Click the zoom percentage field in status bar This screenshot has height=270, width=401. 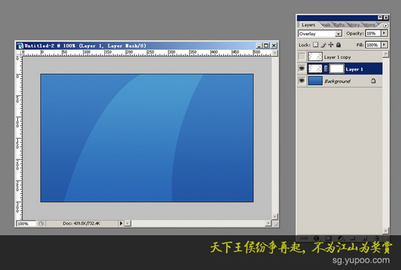(x=26, y=224)
